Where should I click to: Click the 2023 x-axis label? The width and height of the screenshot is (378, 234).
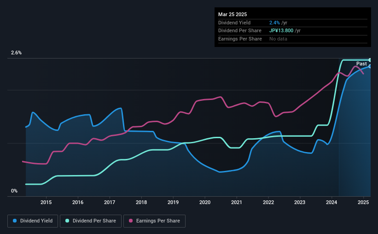(300, 202)
